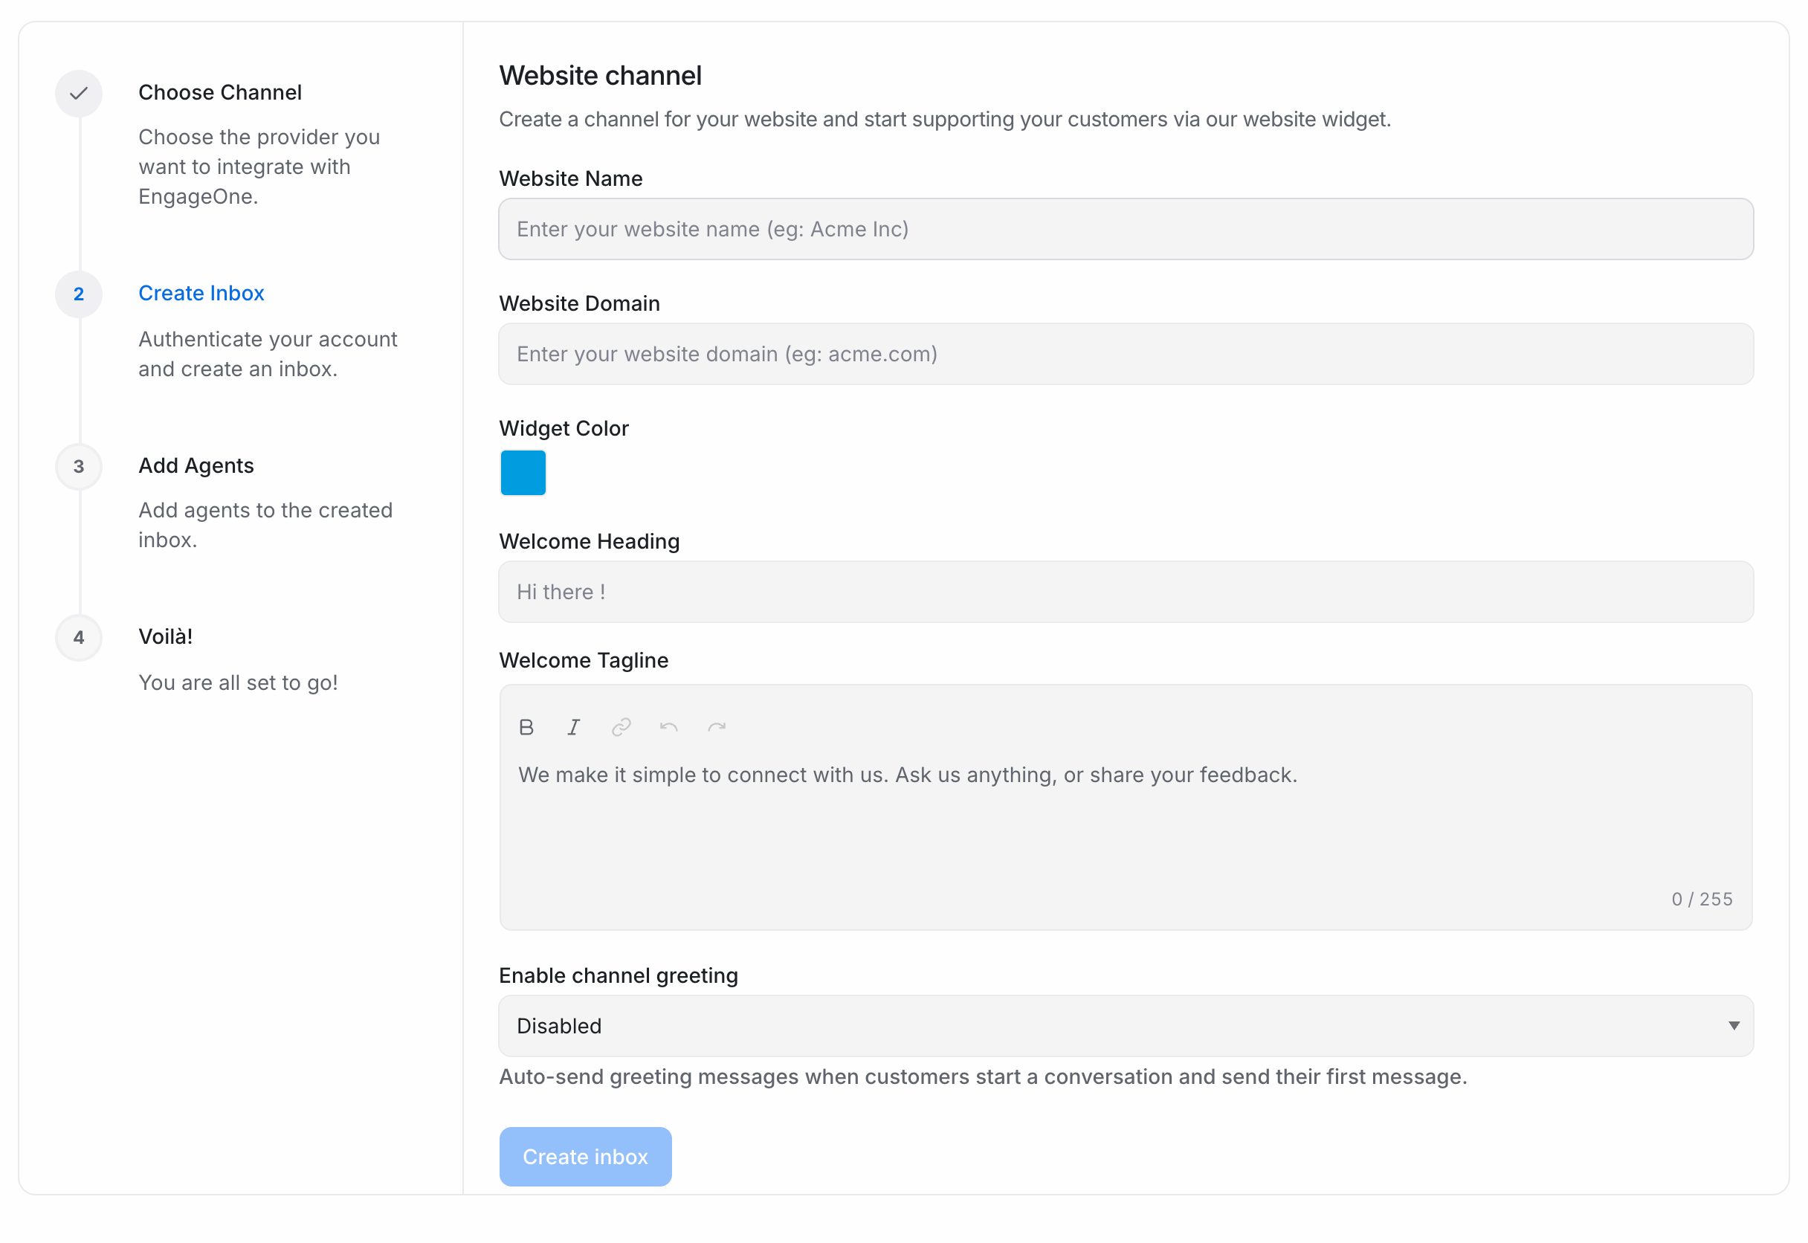Click the Widget Color label
The height and width of the screenshot is (1243, 1808).
(x=564, y=428)
